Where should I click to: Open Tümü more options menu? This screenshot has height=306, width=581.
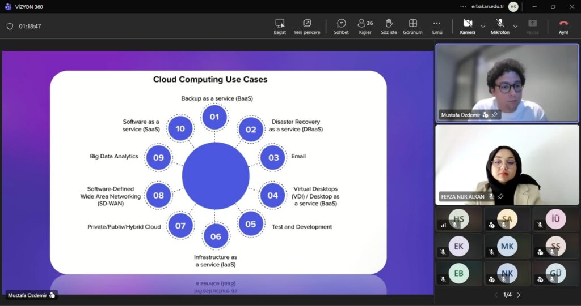point(436,23)
